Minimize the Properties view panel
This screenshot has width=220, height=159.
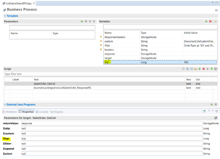pos(213,111)
